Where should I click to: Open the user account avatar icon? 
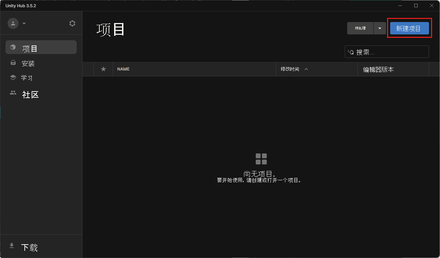point(13,23)
